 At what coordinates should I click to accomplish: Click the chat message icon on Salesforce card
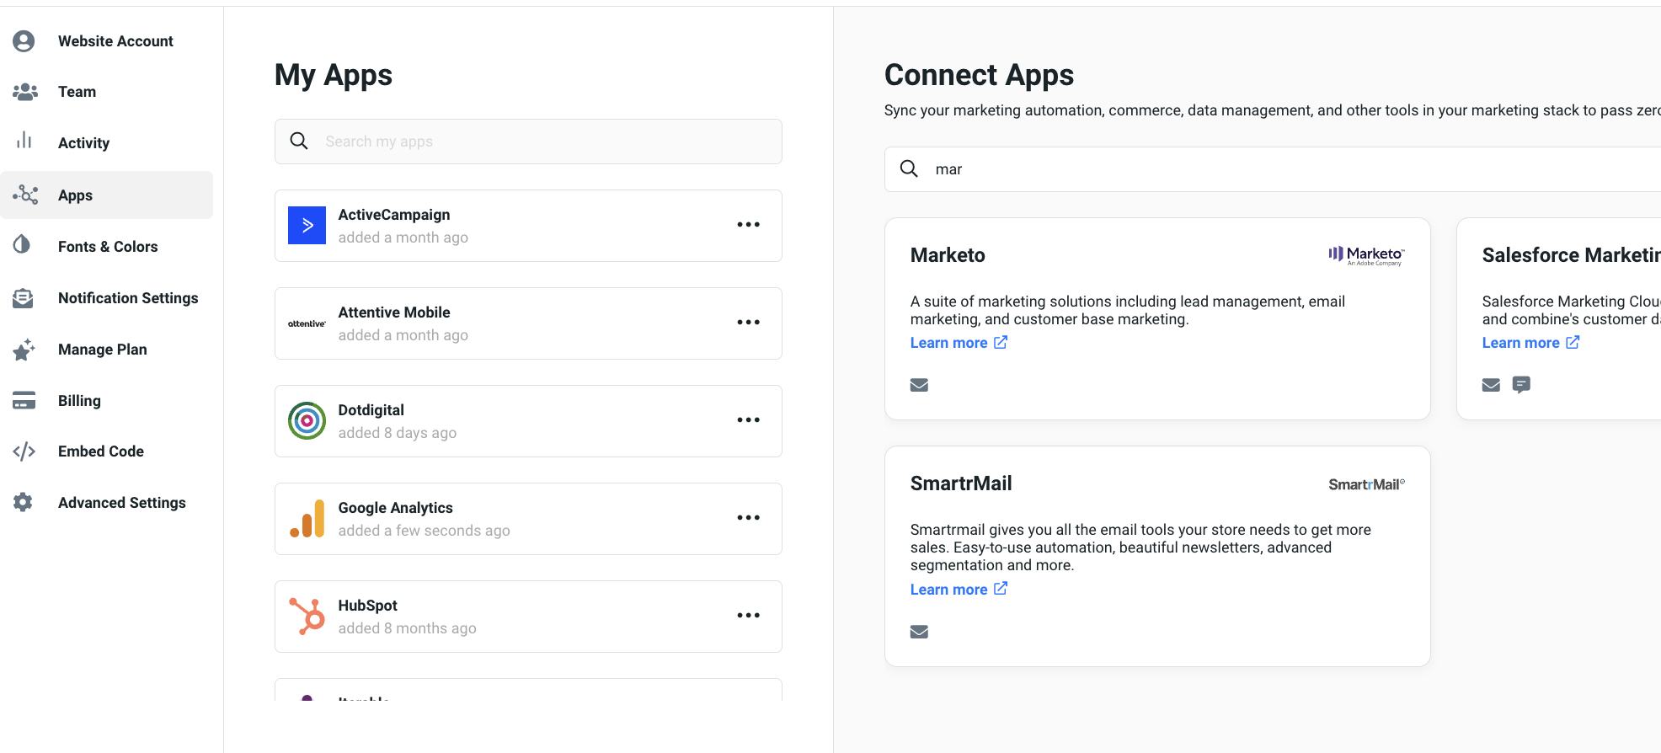click(x=1521, y=385)
